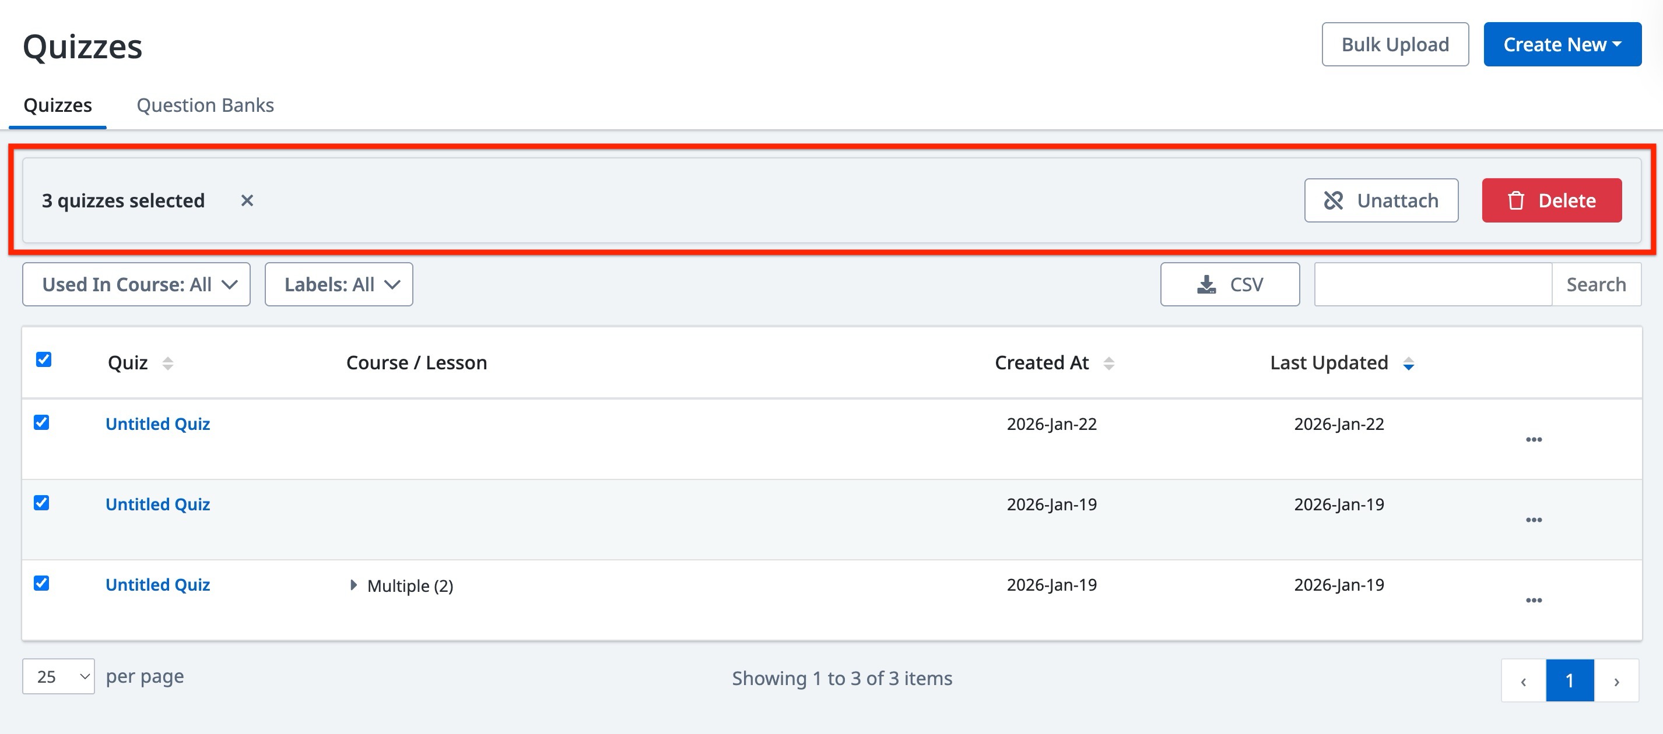Sort by Last Updated column arrows
Viewport: 1663px width, 734px height.
pyautogui.click(x=1408, y=363)
